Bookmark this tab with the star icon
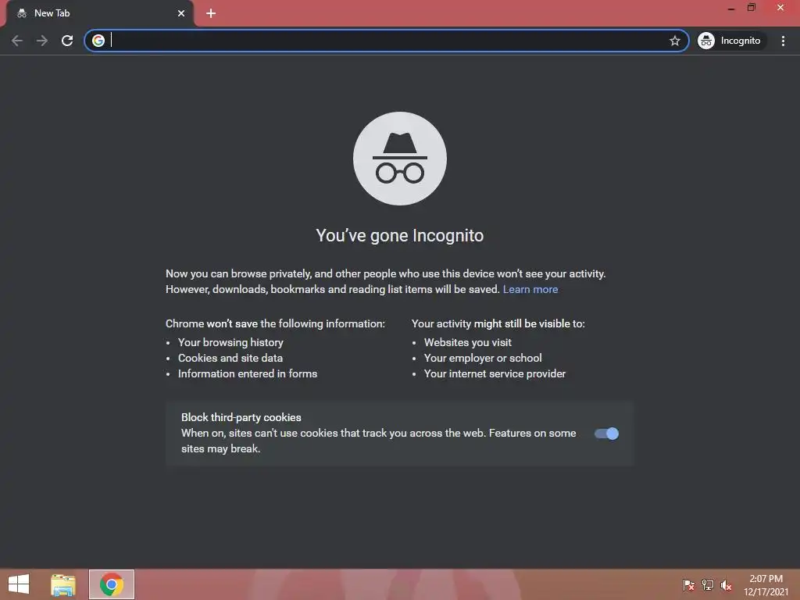The height and width of the screenshot is (600, 800). coord(674,41)
